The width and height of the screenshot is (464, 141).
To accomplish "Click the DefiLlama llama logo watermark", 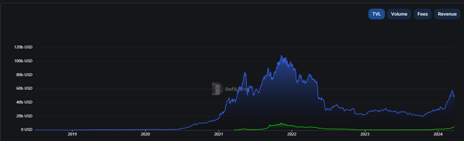I will pos(217,89).
